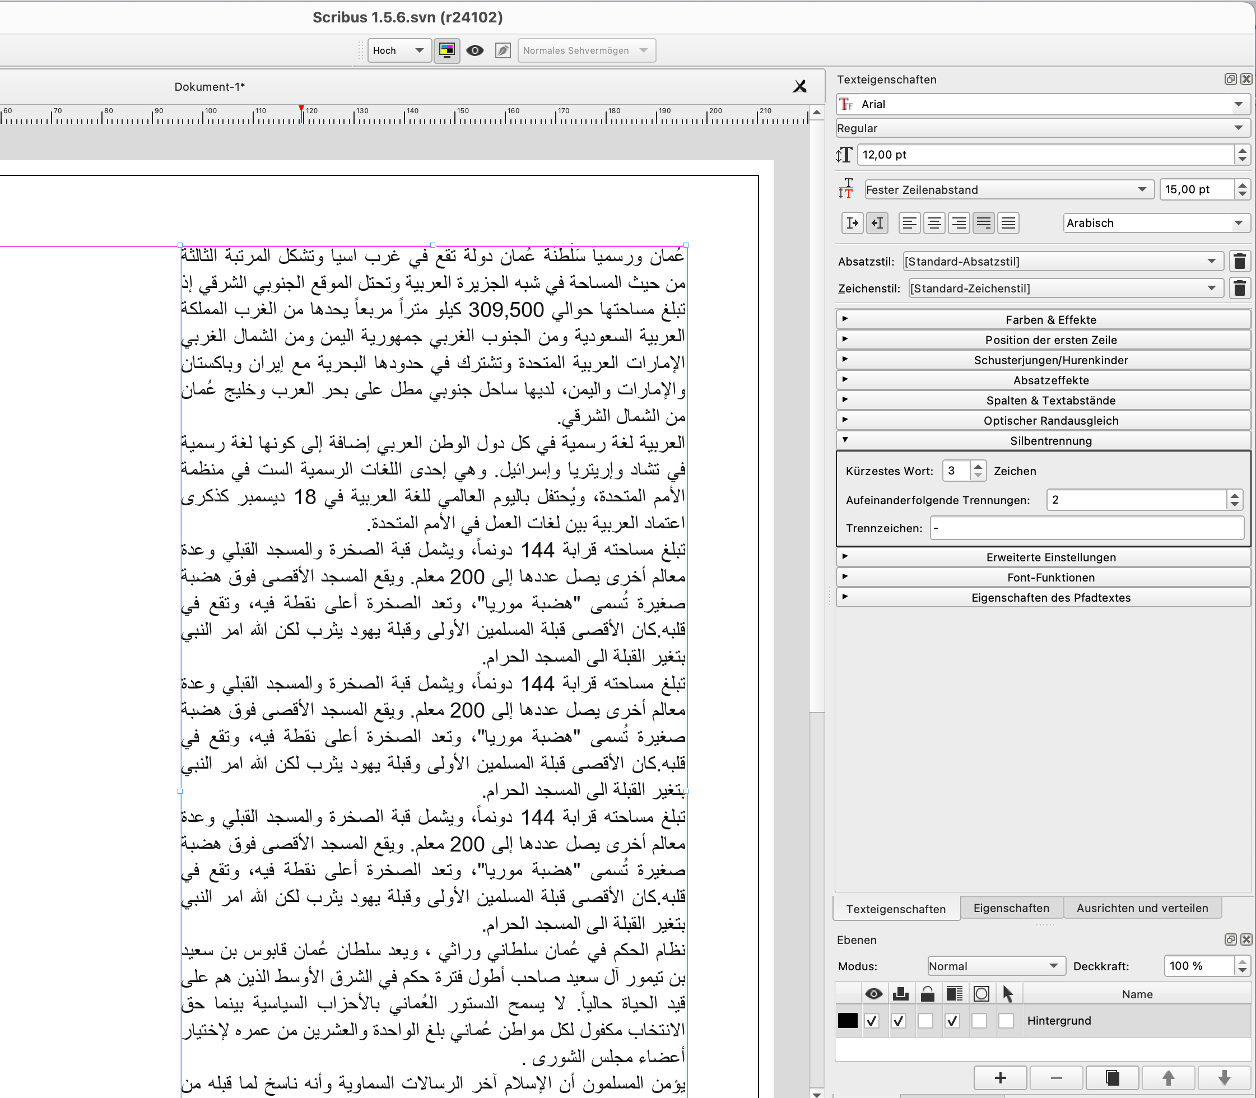Open Arabisch language dropdown

[1156, 223]
